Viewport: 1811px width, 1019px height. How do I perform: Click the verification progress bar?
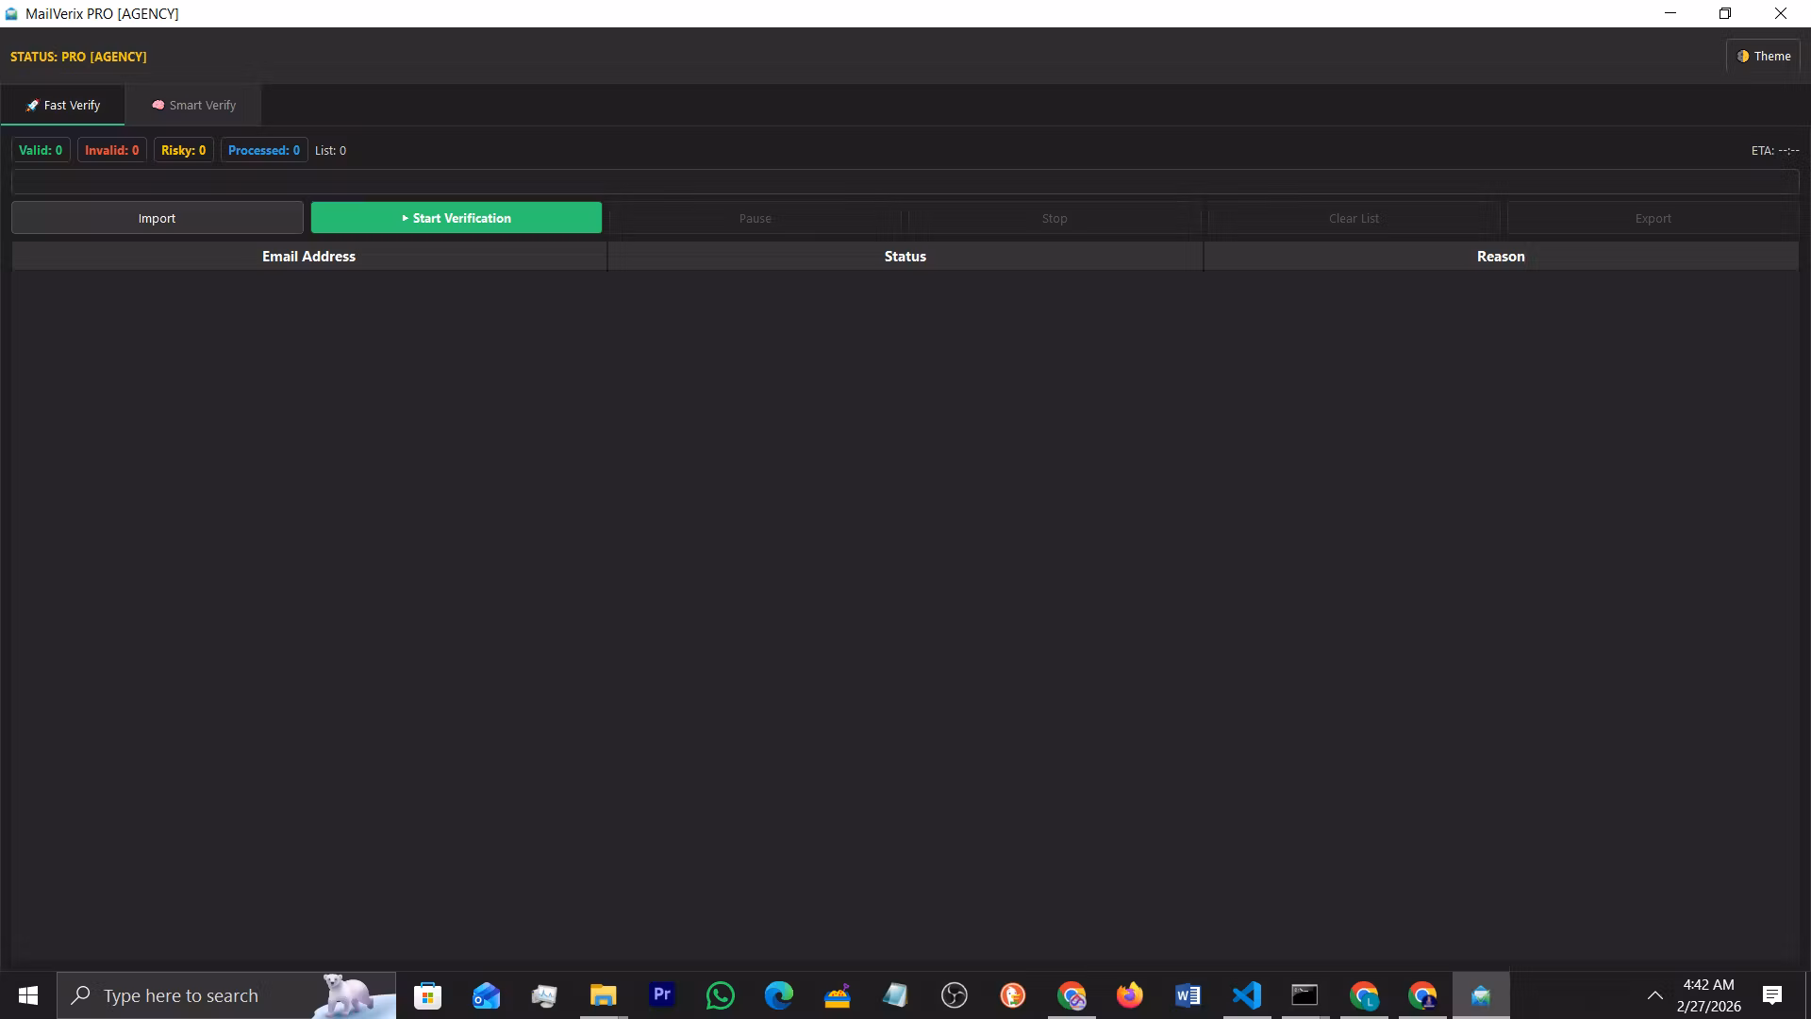[905, 181]
